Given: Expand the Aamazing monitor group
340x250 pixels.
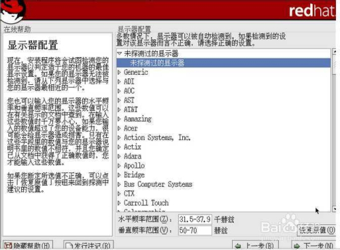Looking at the screenshot, I should click(x=119, y=119).
